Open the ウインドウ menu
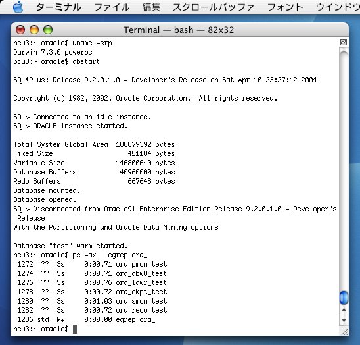Screen dimensions: 360x345 pos(338,7)
